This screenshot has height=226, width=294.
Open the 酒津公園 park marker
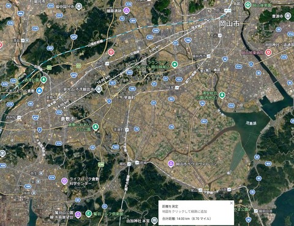point(43,80)
